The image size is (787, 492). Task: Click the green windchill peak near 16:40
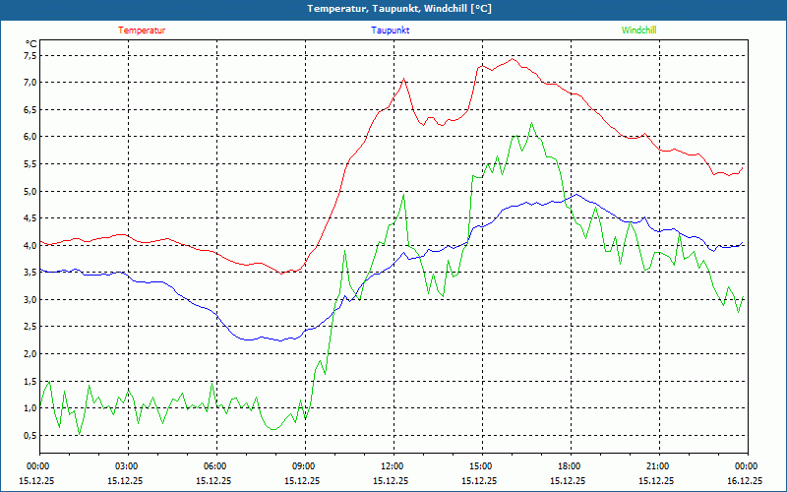[531, 122]
